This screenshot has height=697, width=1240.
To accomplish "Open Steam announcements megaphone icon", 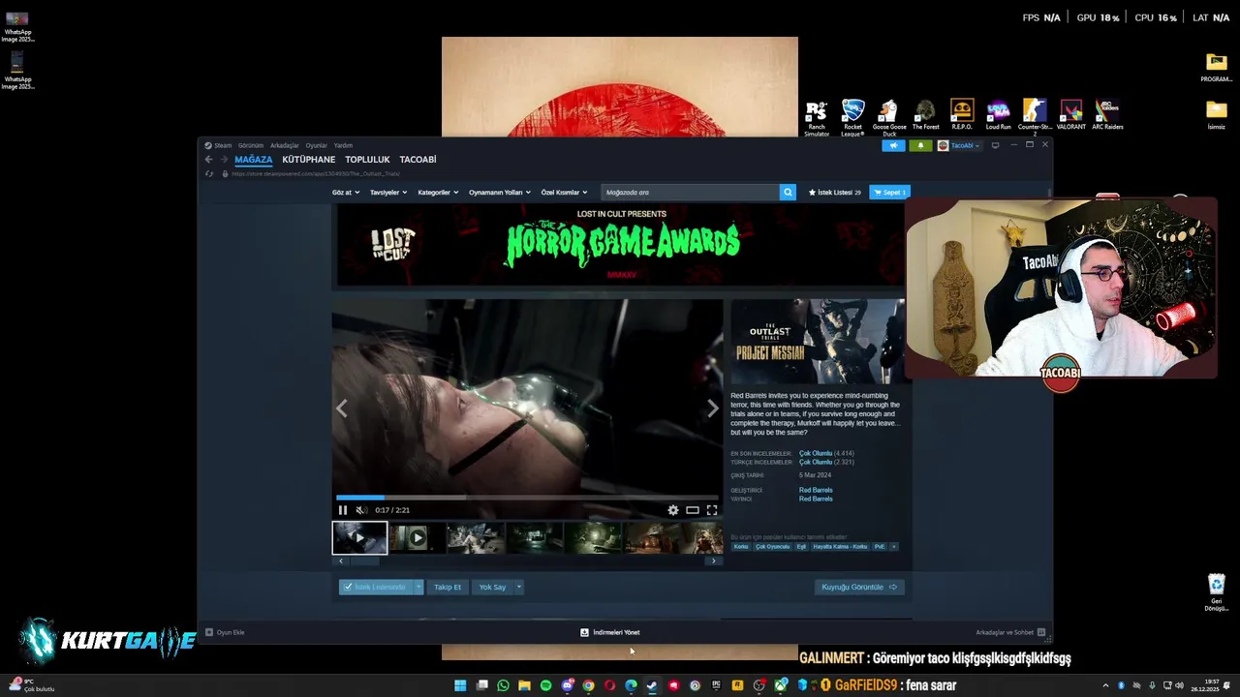I will pyautogui.click(x=893, y=145).
